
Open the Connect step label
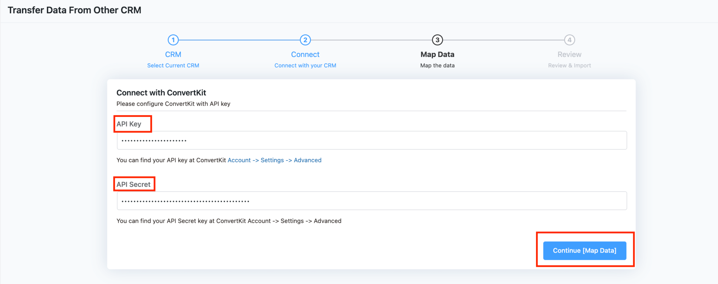[x=305, y=55]
